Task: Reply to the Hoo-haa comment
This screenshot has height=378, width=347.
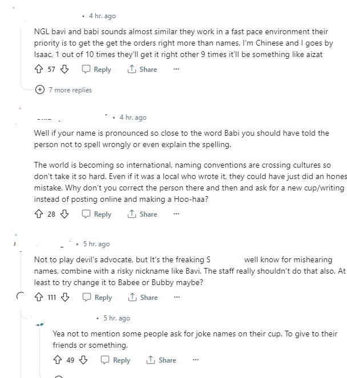Action: pyautogui.click(x=96, y=214)
